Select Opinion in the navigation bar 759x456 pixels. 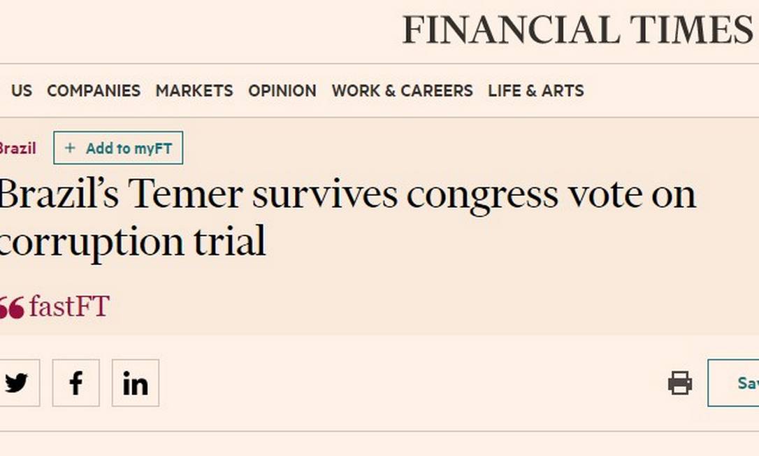coord(282,91)
